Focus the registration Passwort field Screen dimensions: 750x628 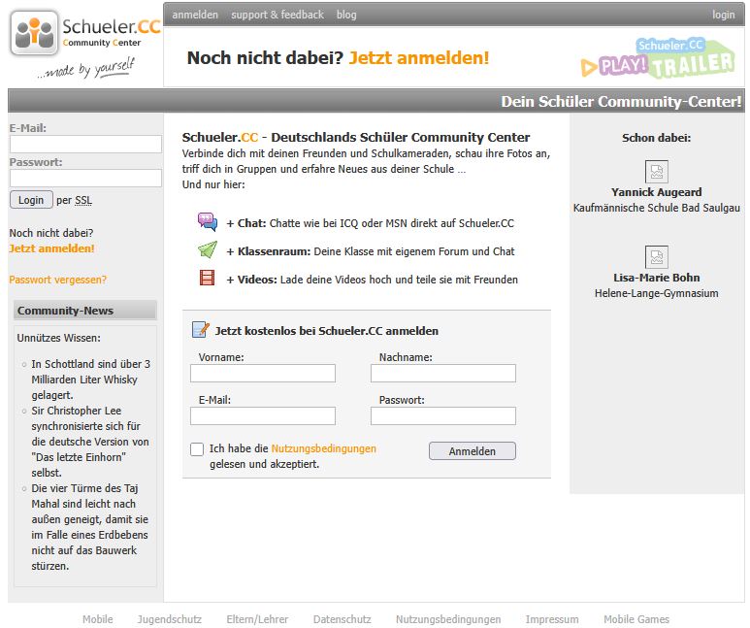[443, 415]
